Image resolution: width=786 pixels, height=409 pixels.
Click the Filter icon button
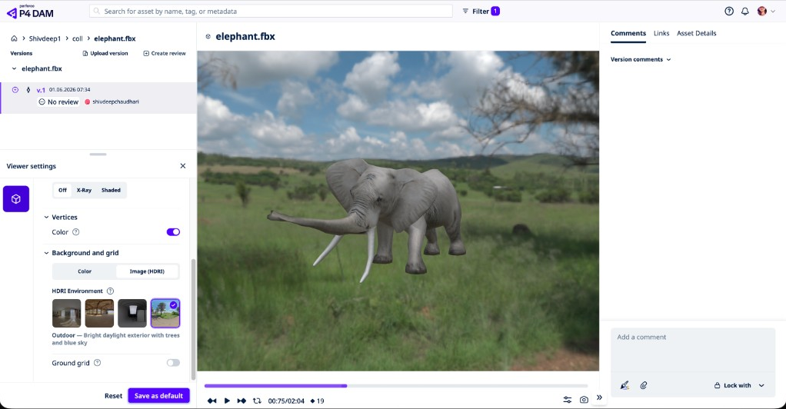click(x=481, y=11)
